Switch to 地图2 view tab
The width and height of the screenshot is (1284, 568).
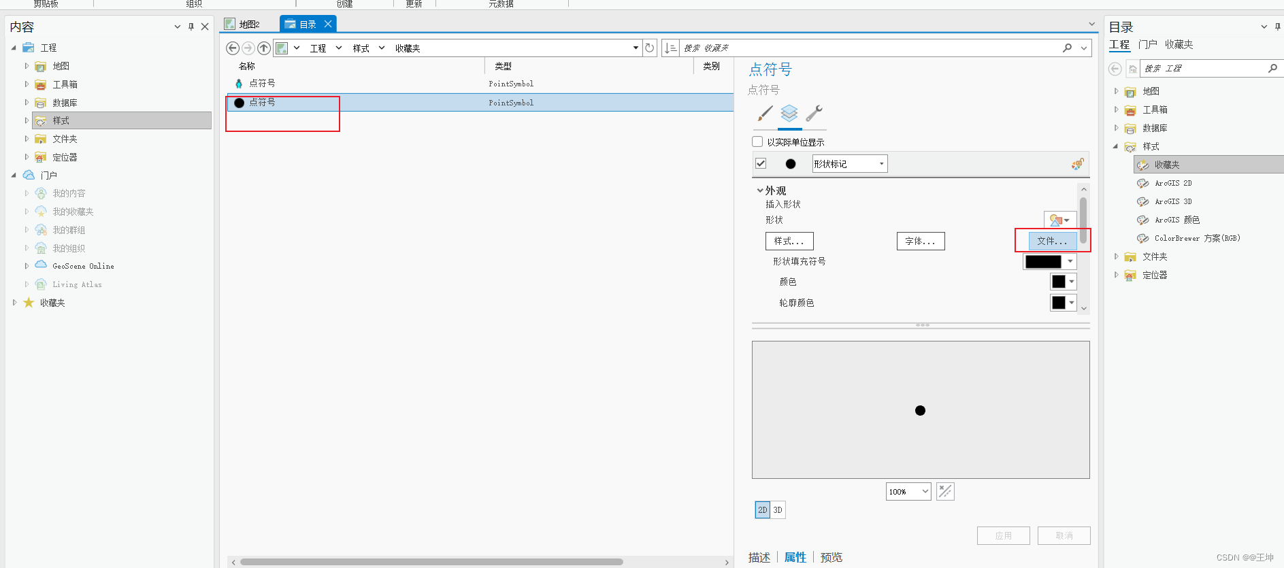[x=249, y=24]
